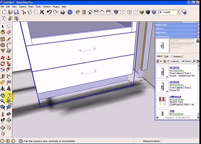The image size is (201, 144).
Task: Click the New file toolbar icon
Action: [4, 12]
